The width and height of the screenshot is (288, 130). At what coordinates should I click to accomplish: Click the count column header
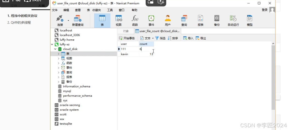point(146,44)
